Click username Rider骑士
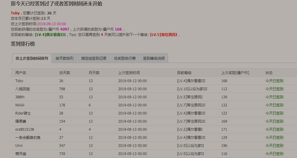Screen dimensions: 297x158 pyautogui.click(x=23, y=113)
